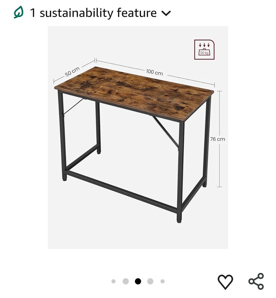This screenshot has width=276, height=298.
Task: Click the green leaf sustainability icon
Action: (x=18, y=13)
